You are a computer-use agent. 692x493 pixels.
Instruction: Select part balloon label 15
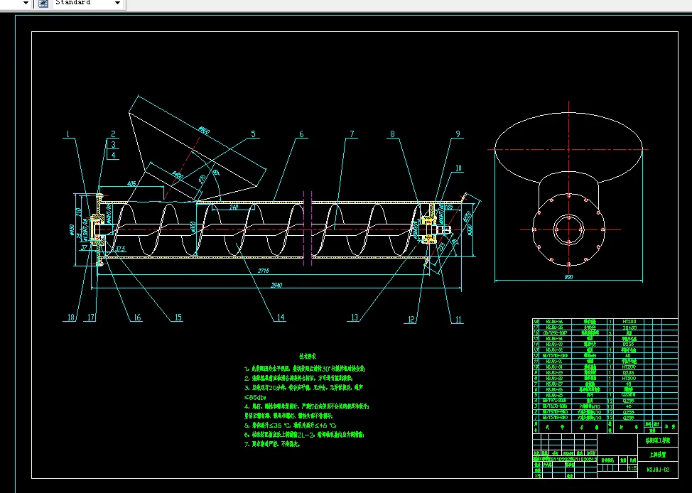[x=178, y=318]
